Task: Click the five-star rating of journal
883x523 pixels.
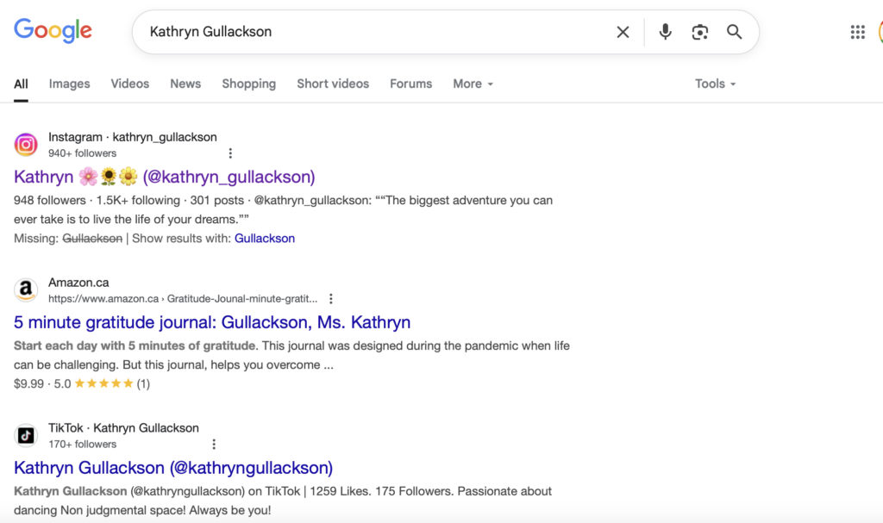Action: tap(103, 384)
